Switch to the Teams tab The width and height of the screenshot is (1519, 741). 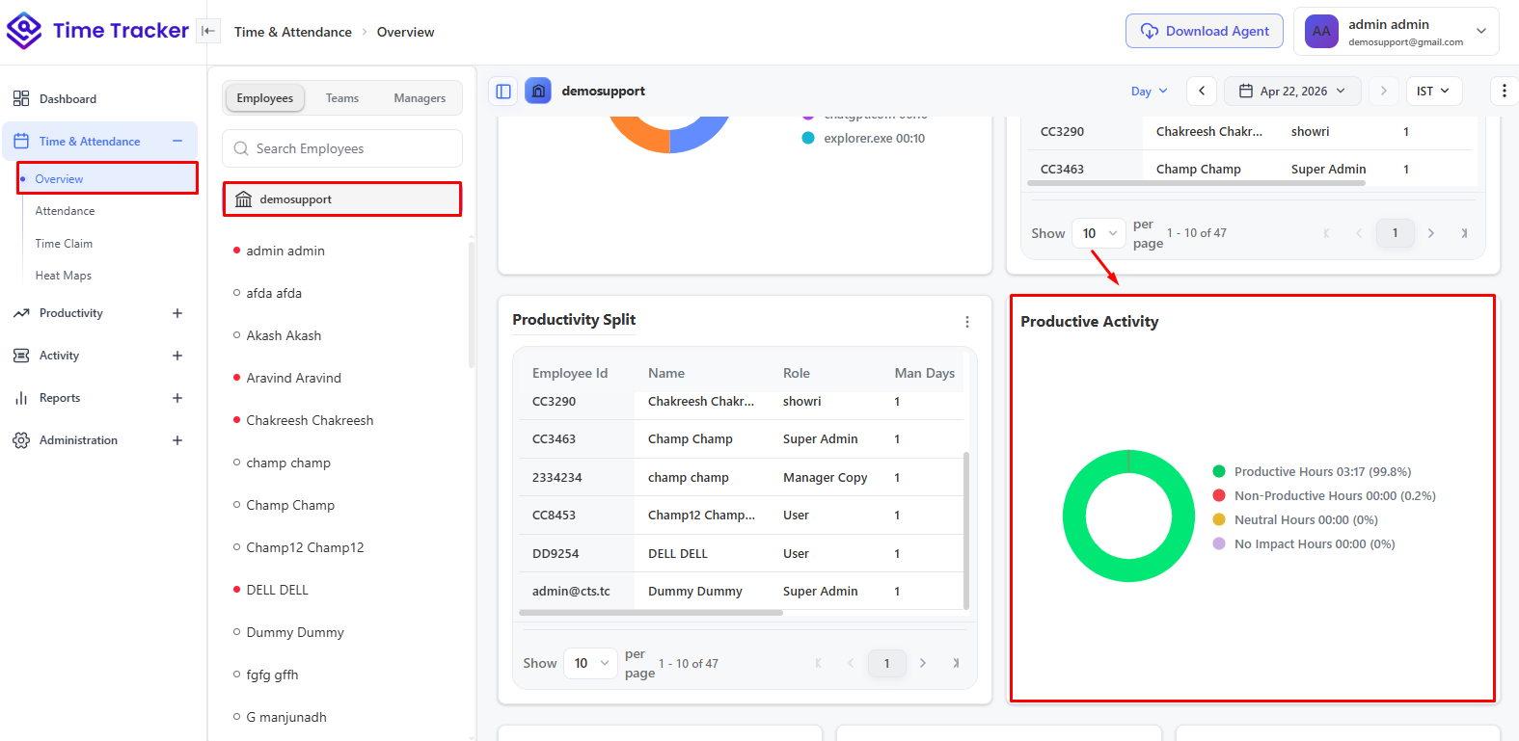pyautogui.click(x=342, y=98)
